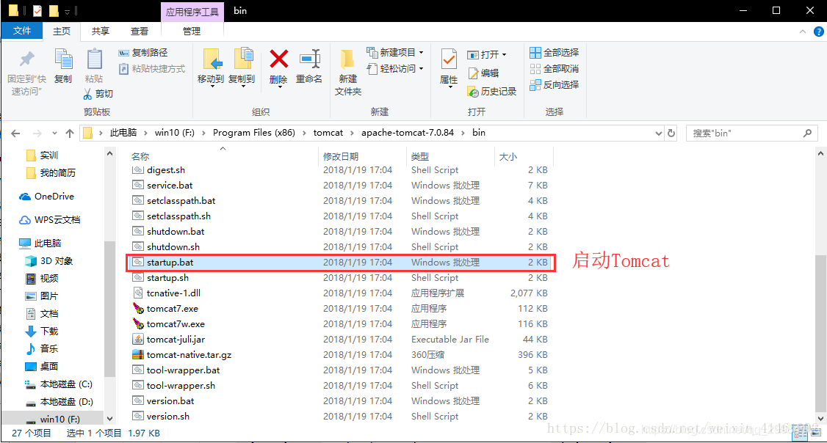The image size is (827, 443).
Task: Click Select none (全部取消)
Action: click(554, 69)
